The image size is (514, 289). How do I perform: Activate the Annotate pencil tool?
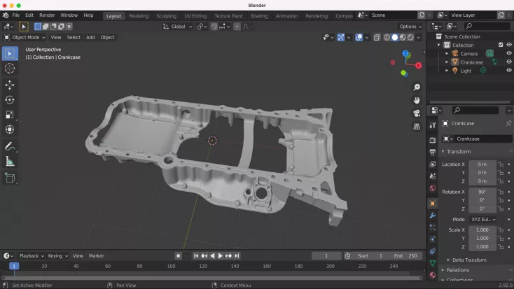coord(10,146)
